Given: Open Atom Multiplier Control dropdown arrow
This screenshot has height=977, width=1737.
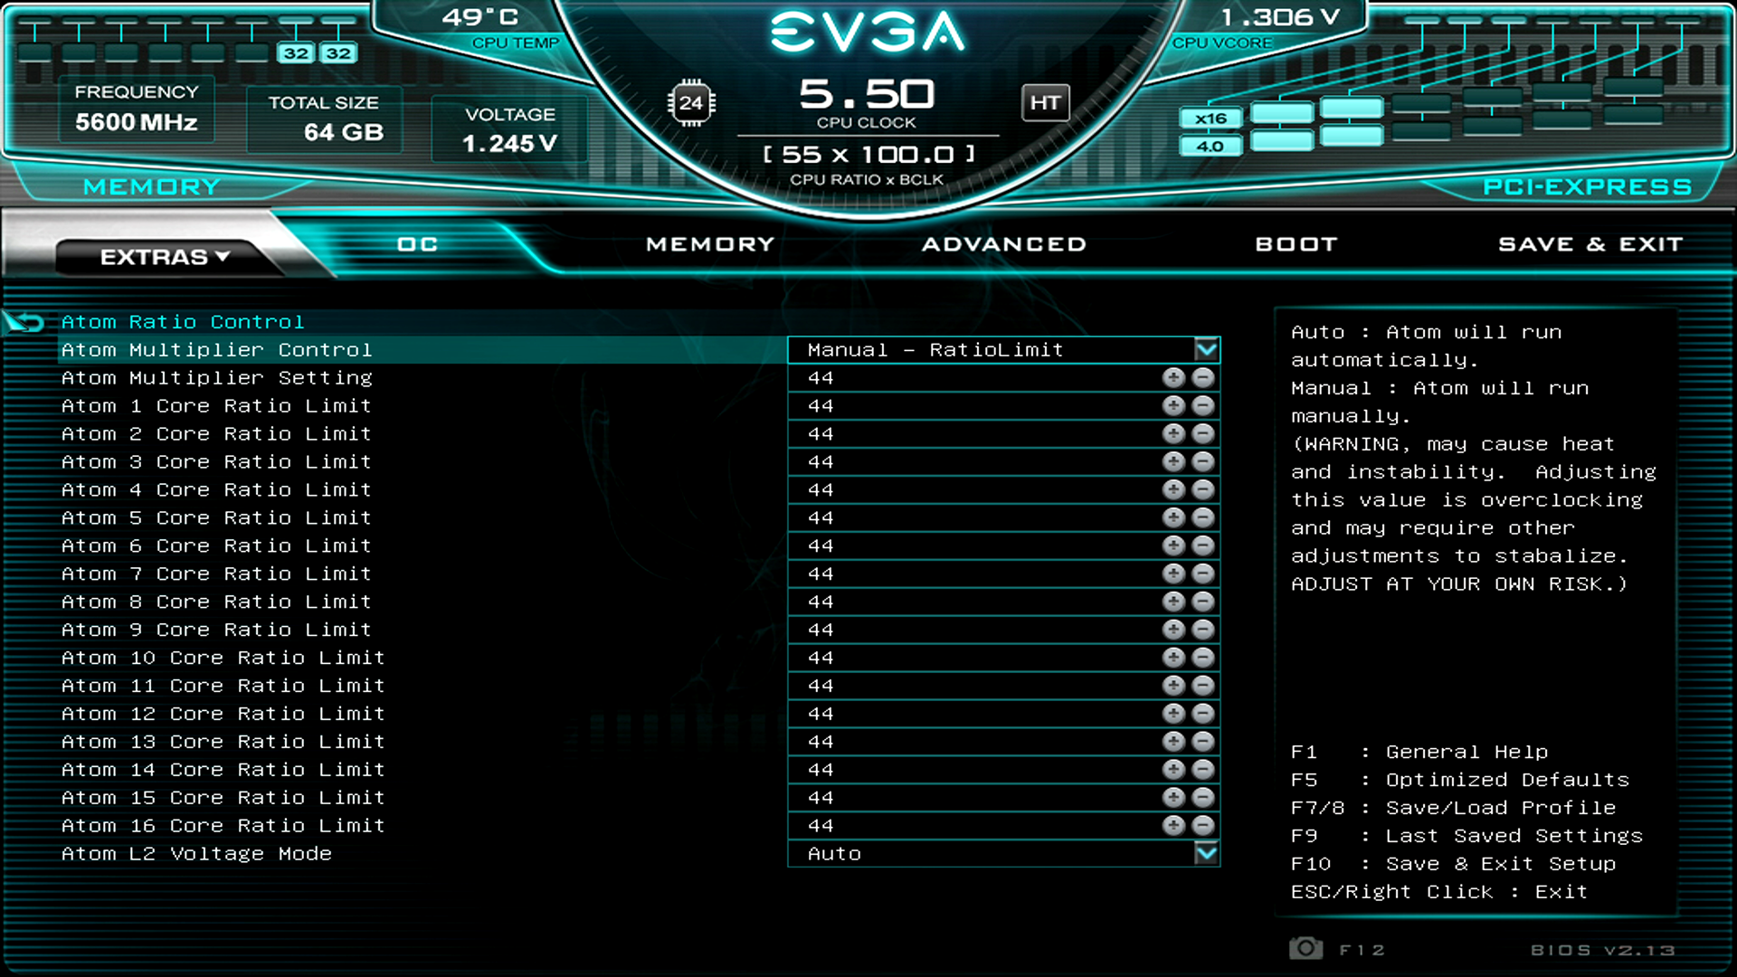Looking at the screenshot, I should [1206, 350].
